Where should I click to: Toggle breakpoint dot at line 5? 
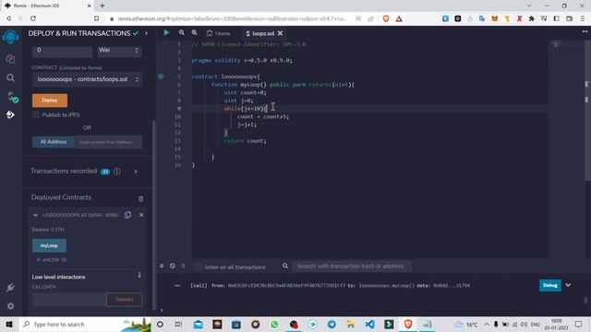(161, 76)
